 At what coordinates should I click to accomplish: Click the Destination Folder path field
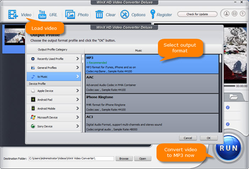point(71,158)
